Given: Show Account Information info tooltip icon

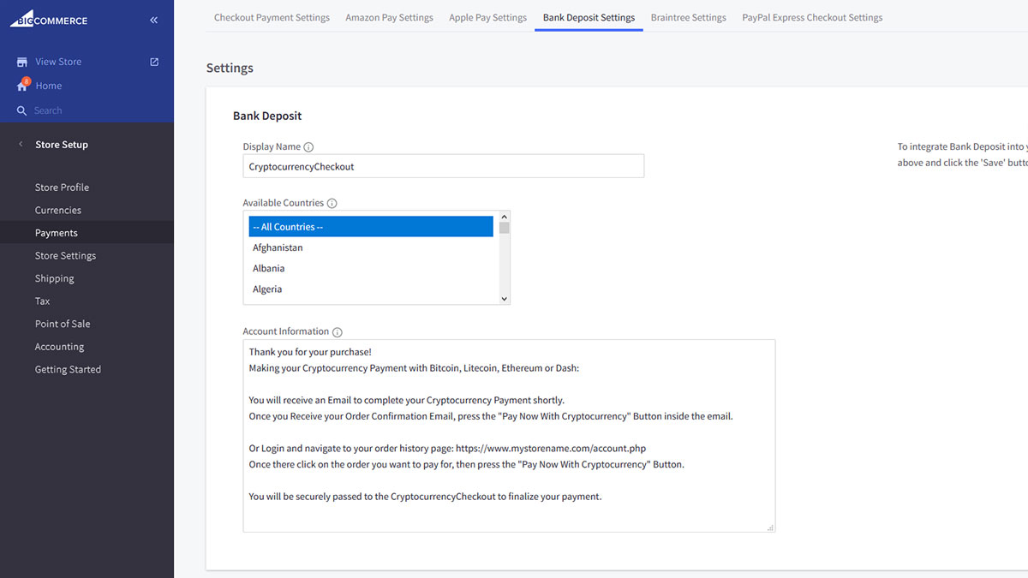Looking at the screenshot, I should click(337, 332).
